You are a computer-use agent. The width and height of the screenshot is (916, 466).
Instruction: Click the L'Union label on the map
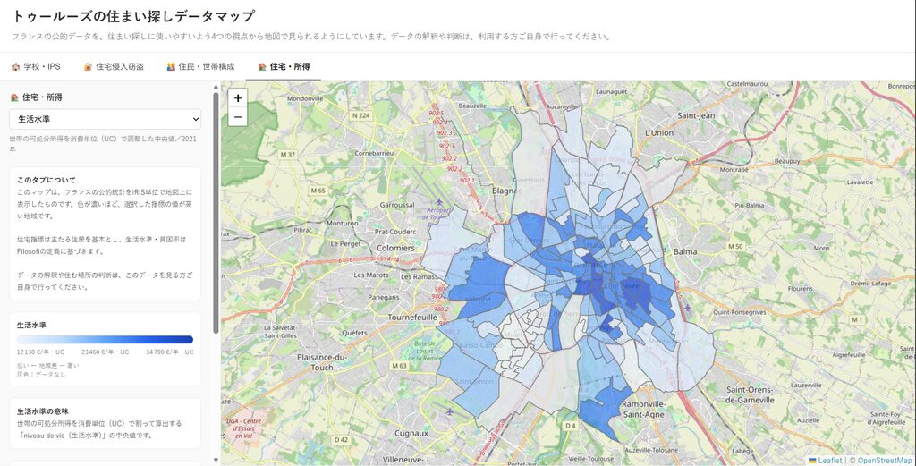click(x=659, y=132)
